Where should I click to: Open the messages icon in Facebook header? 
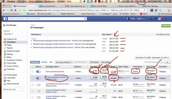coord(156,19)
